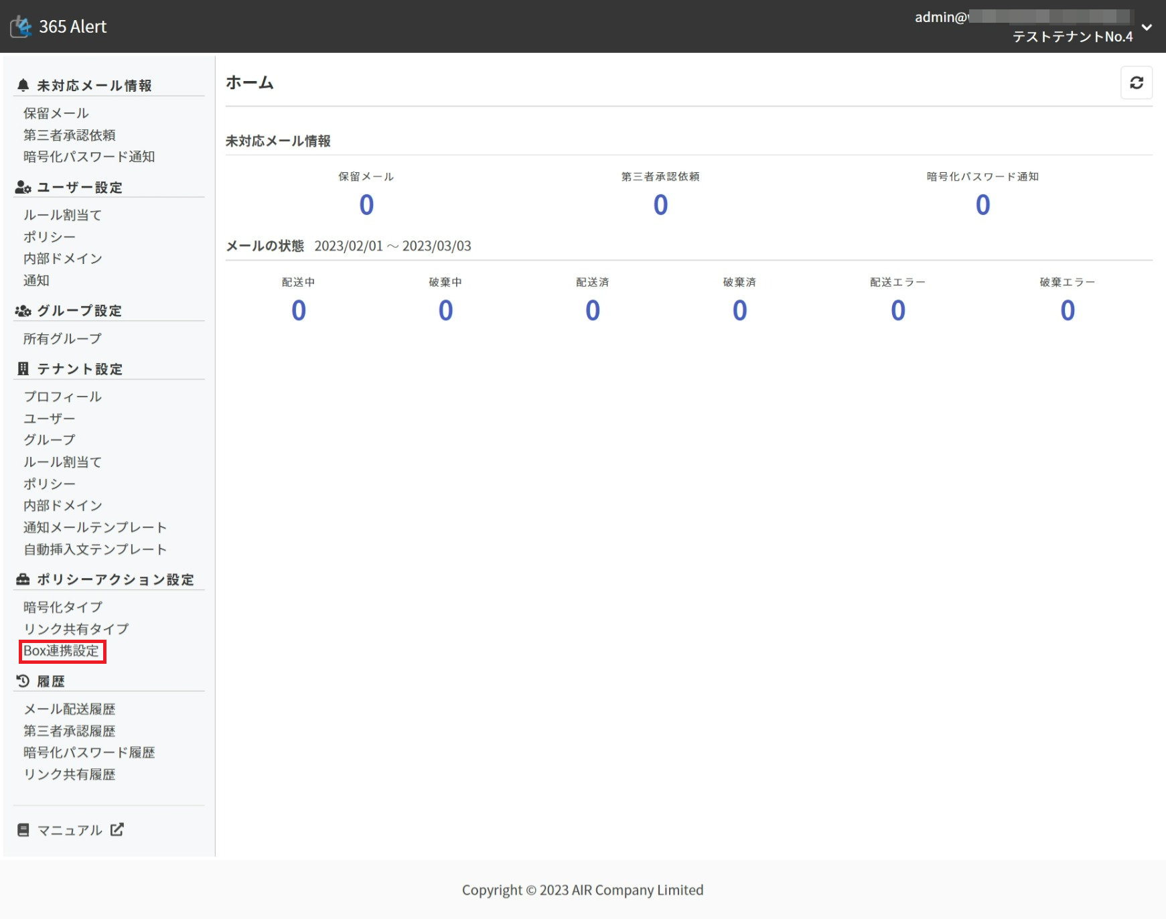Click the 365 Alert logo icon
Screen dimensions: 1166x919
click(21, 27)
